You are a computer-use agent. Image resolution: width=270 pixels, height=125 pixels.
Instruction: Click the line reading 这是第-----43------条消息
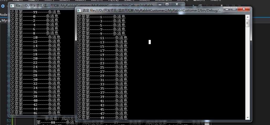102,105
